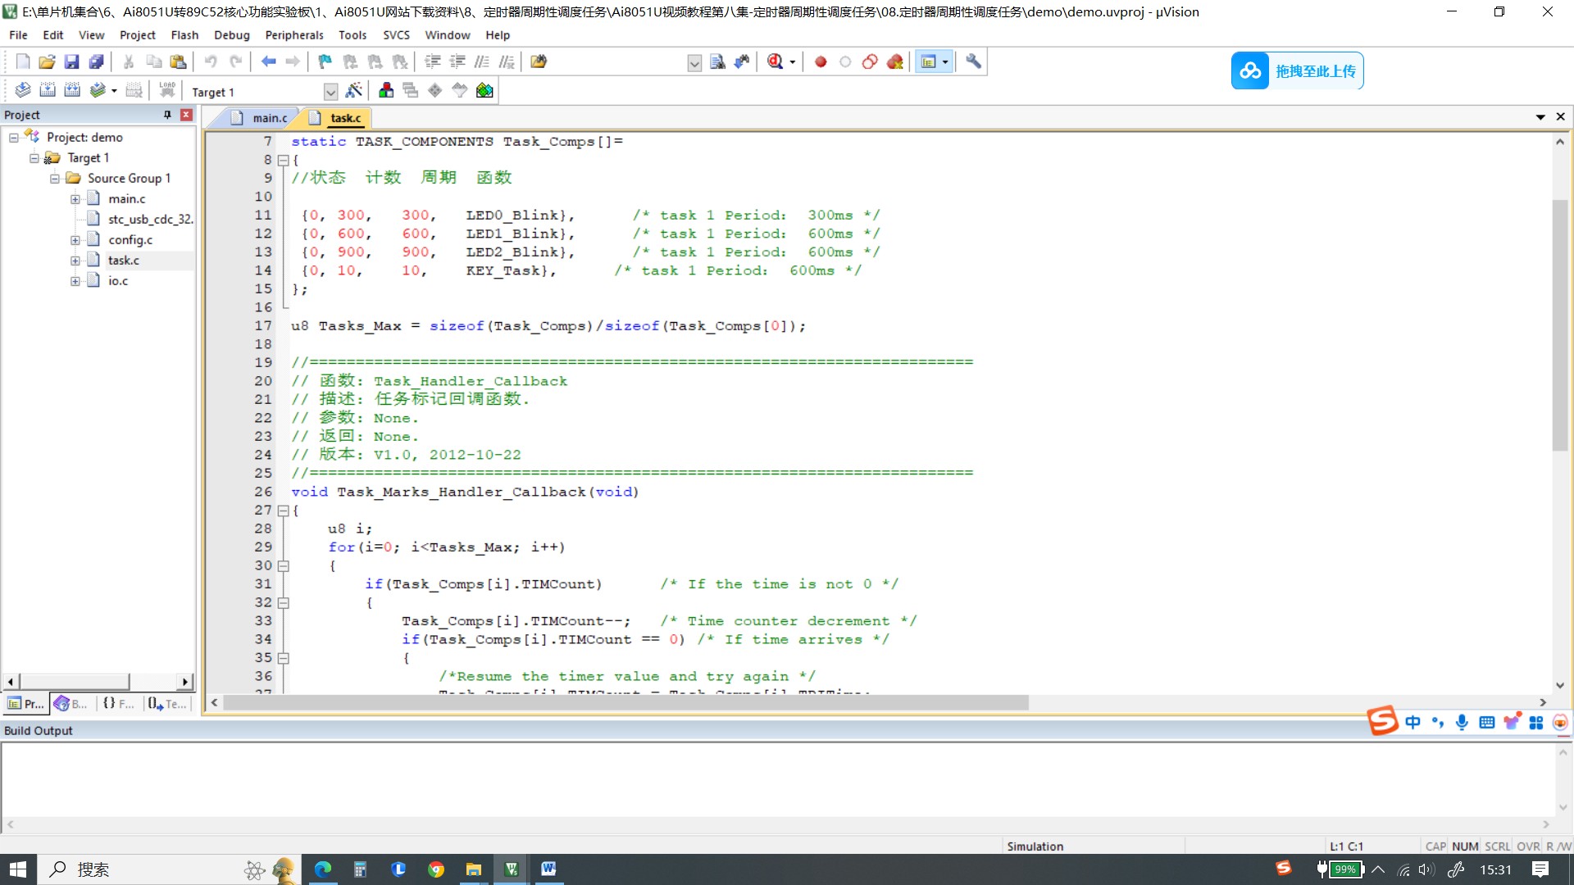Collapse code fold at line 27
The image size is (1574, 885).
click(x=283, y=511)
